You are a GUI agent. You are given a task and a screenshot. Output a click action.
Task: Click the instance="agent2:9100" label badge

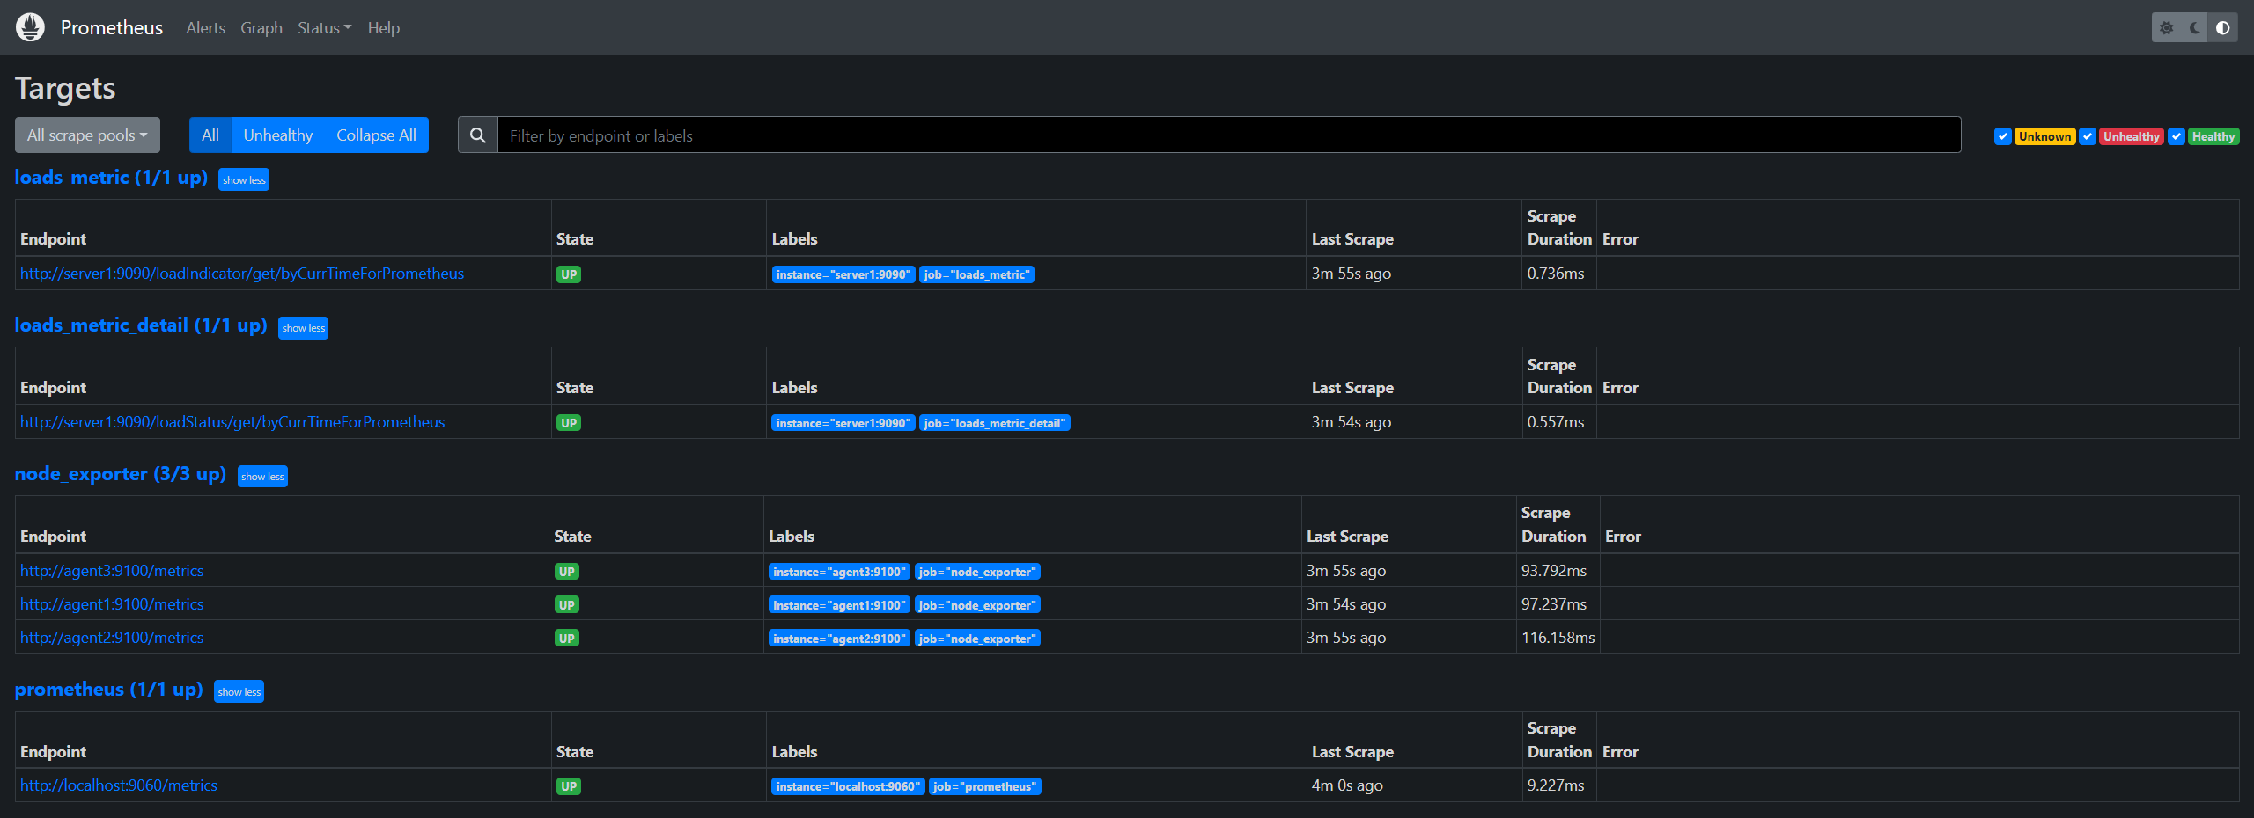click(839, 639)
